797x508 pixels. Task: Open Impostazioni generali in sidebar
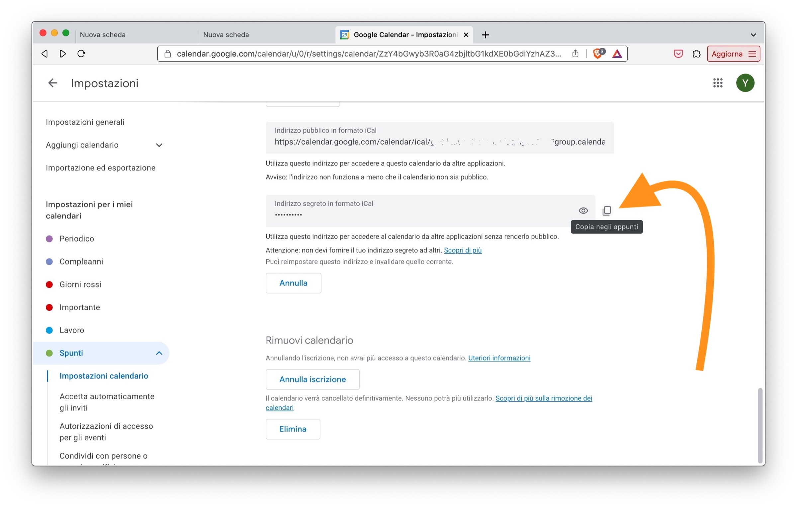pyautogui.click(x=85, y=122)
